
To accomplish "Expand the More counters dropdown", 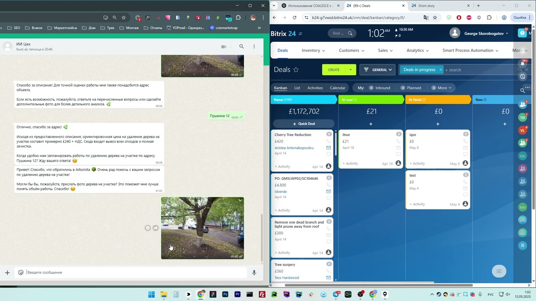I will coord(442,88).
